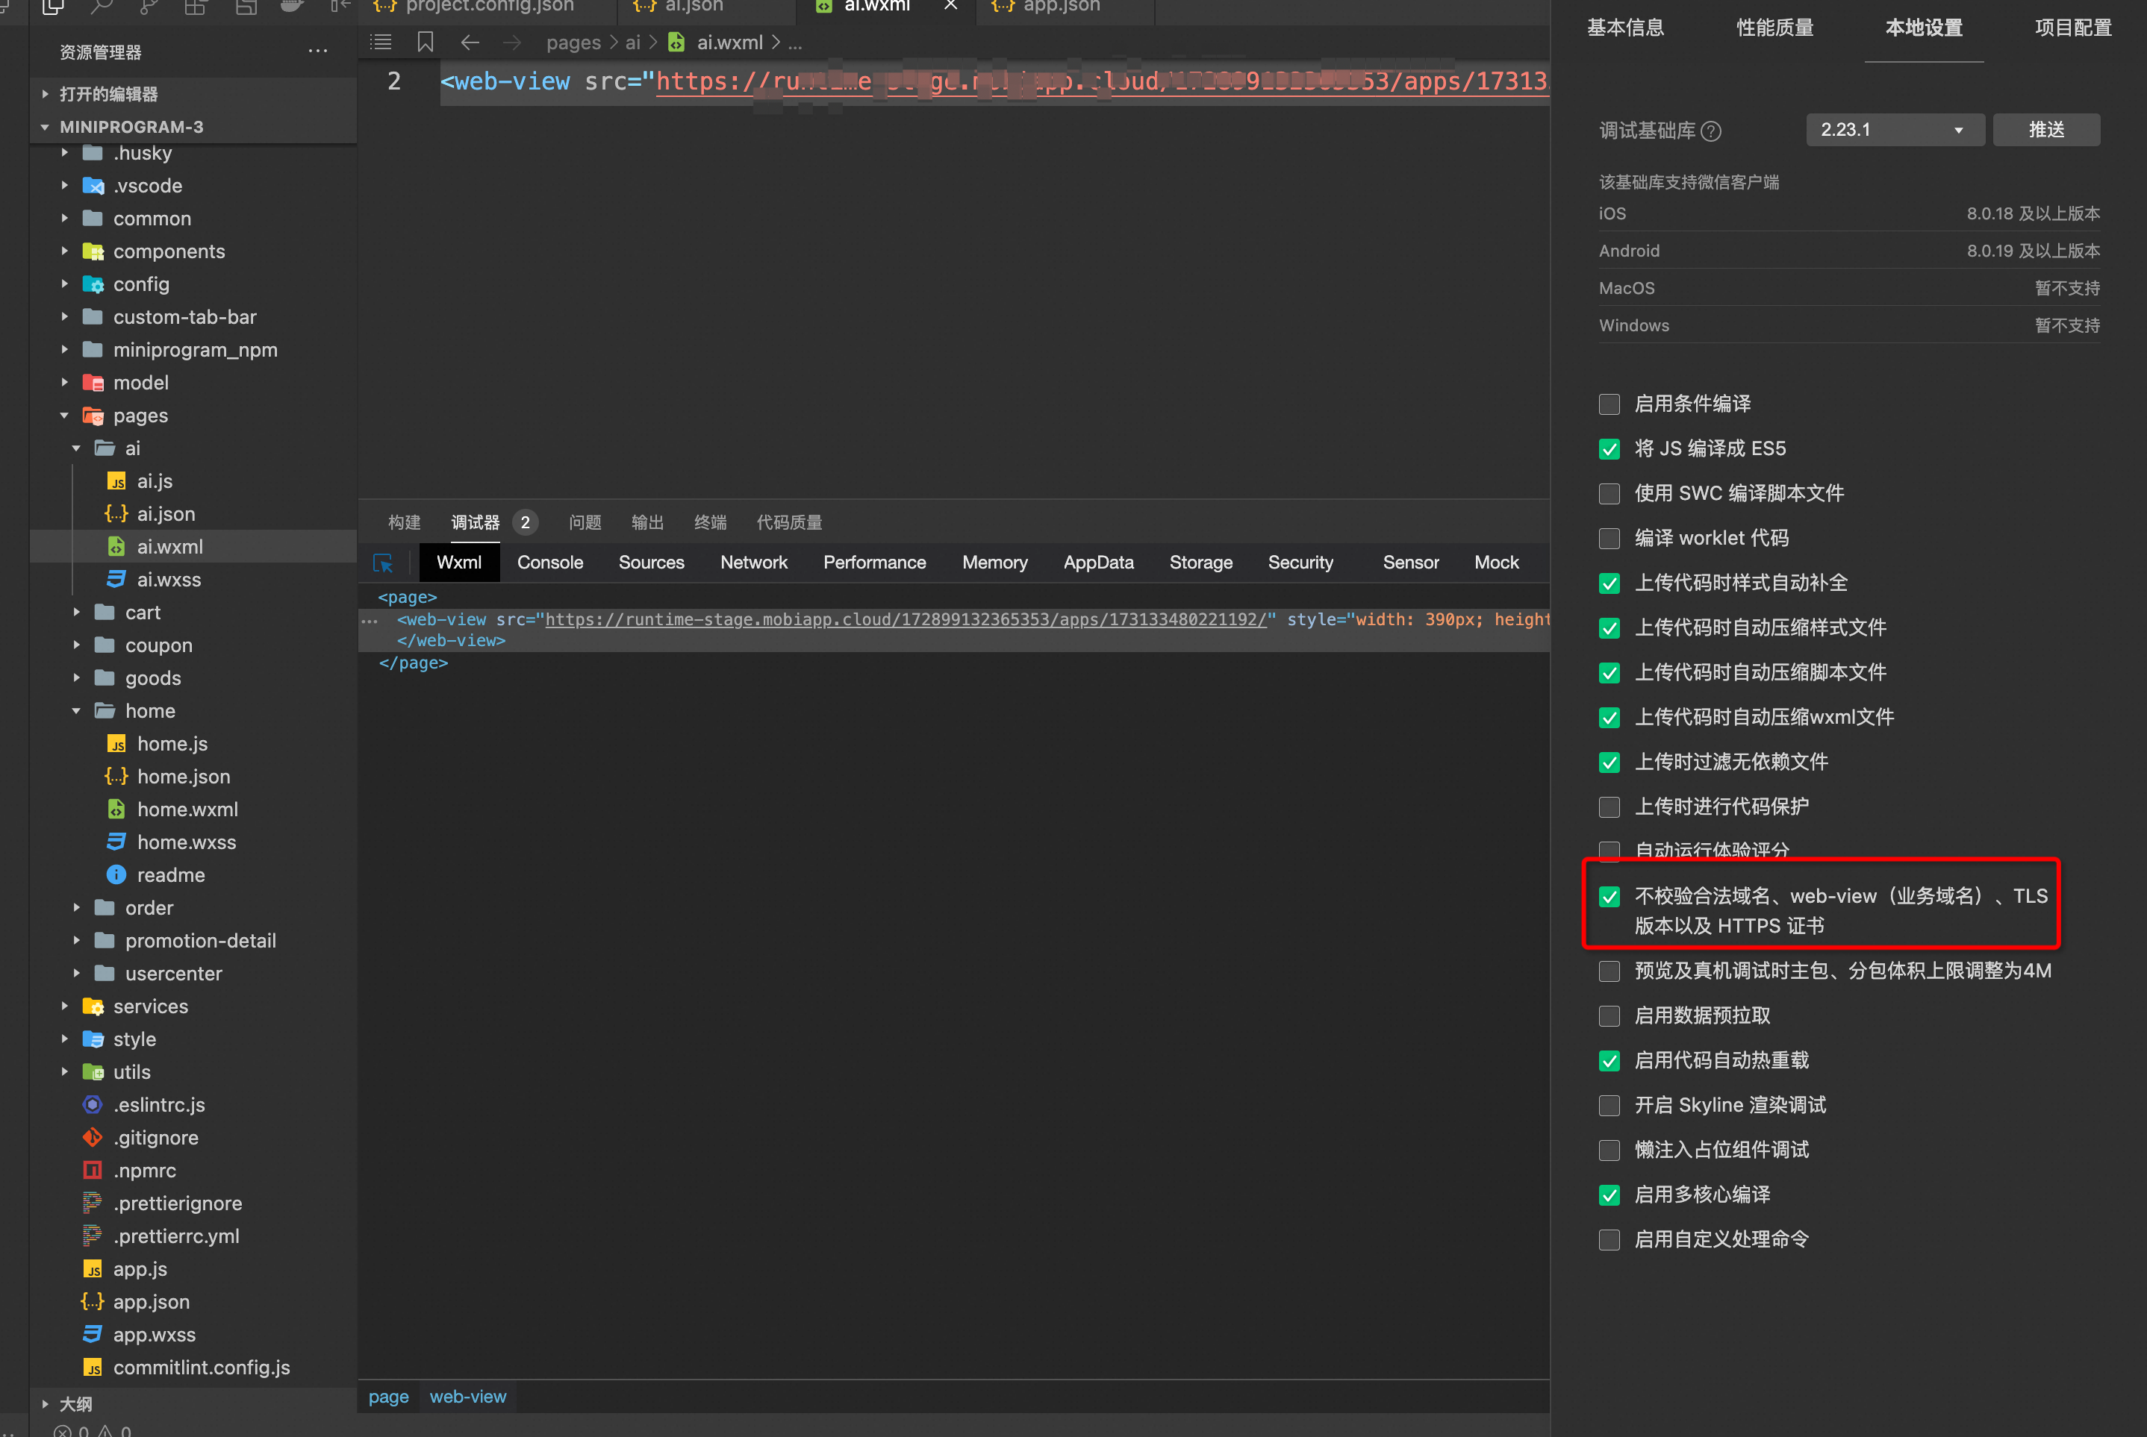2147x1437 pixels.
Task: Click the ai.wxml icon in the breadcrumb
Action: (676, 43)
